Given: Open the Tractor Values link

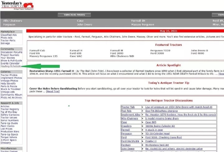Looking at the screenshot, I should click(x=9, y=117).
